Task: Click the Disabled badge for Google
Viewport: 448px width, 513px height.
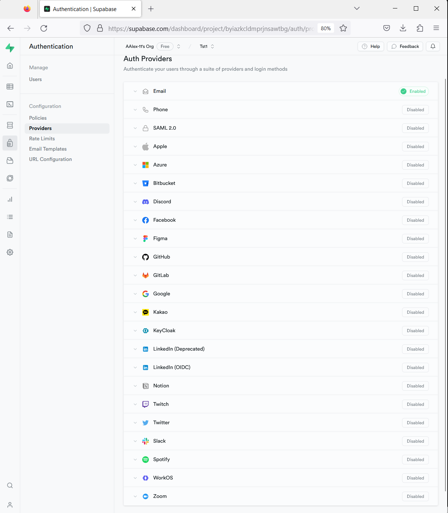Action: [415, 294]
